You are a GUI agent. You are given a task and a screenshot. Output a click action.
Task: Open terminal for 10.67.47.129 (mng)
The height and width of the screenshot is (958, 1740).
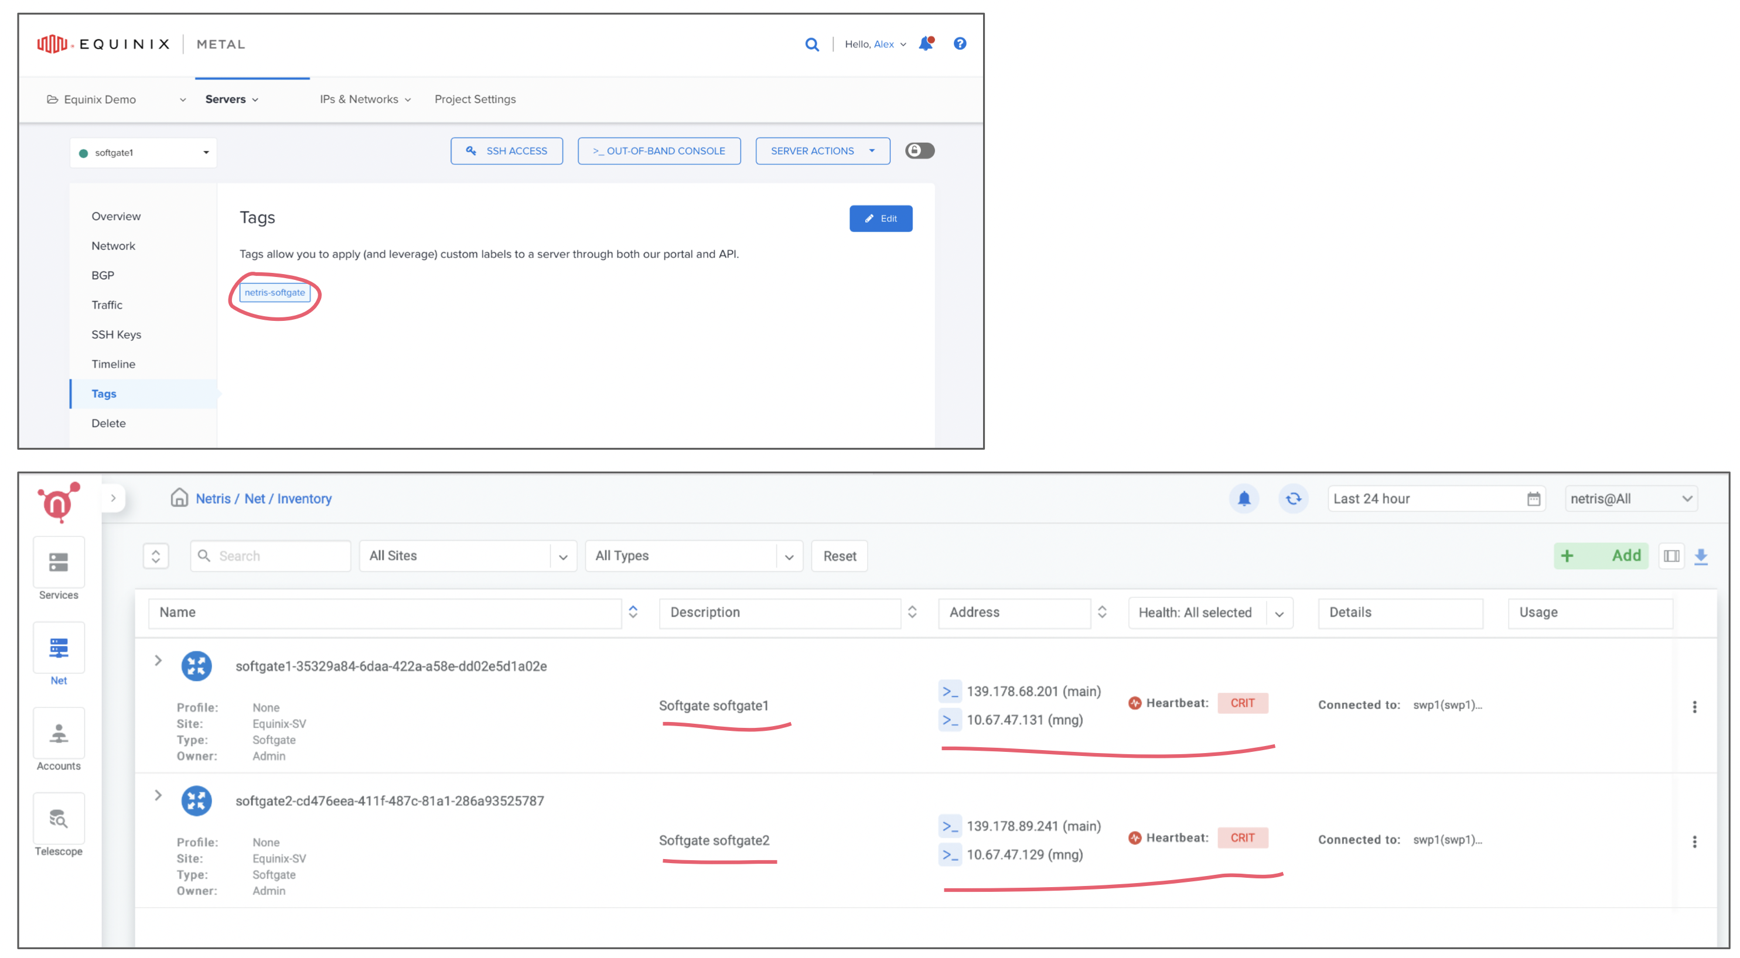point(950,855)
